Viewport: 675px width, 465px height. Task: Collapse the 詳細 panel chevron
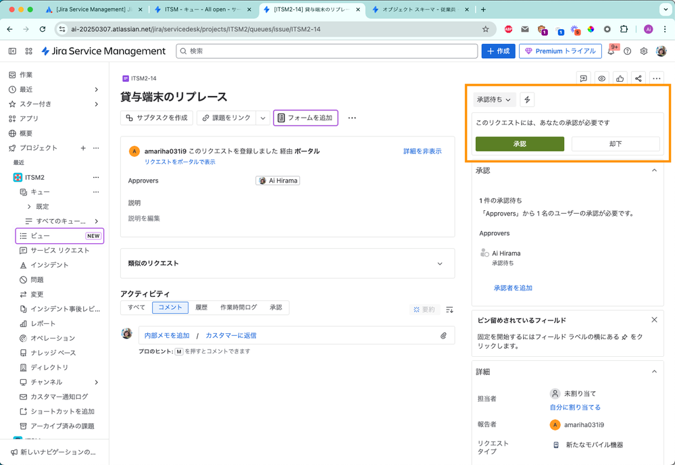pos(654,371)
